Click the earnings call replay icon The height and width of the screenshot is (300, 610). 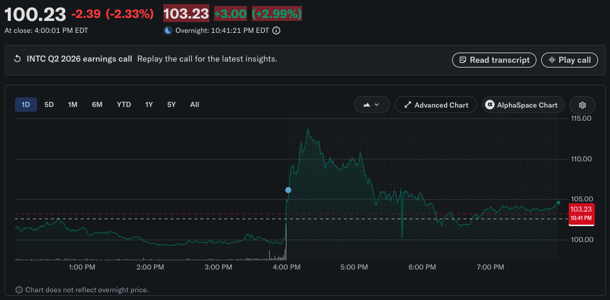coord(17,59)
